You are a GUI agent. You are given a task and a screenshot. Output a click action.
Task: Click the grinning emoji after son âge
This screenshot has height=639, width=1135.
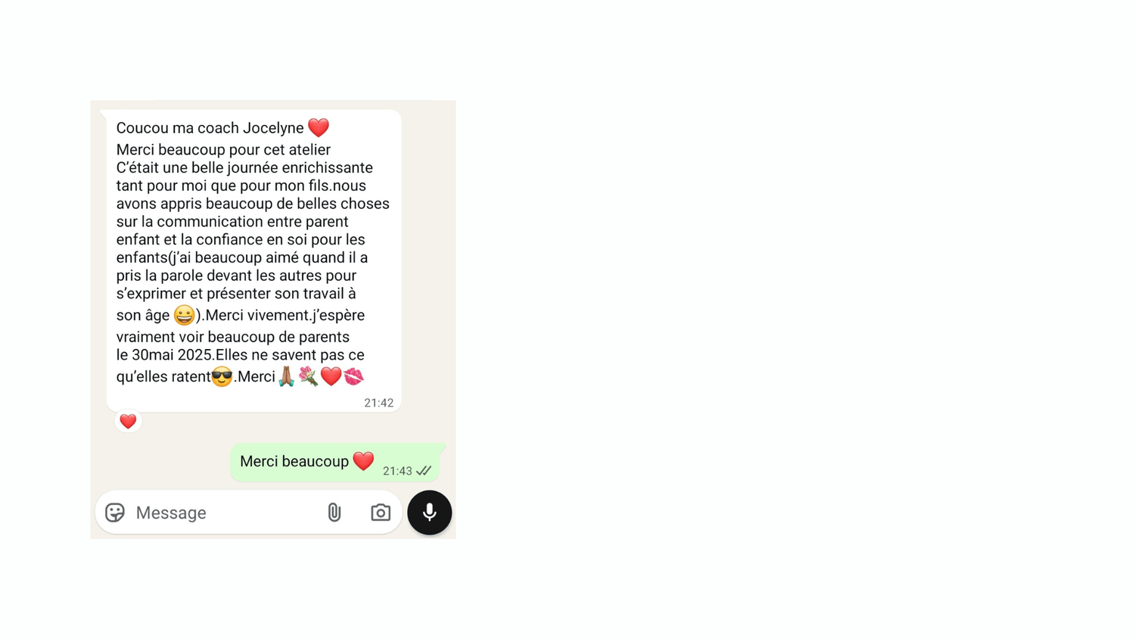click(x=184, y=315)
